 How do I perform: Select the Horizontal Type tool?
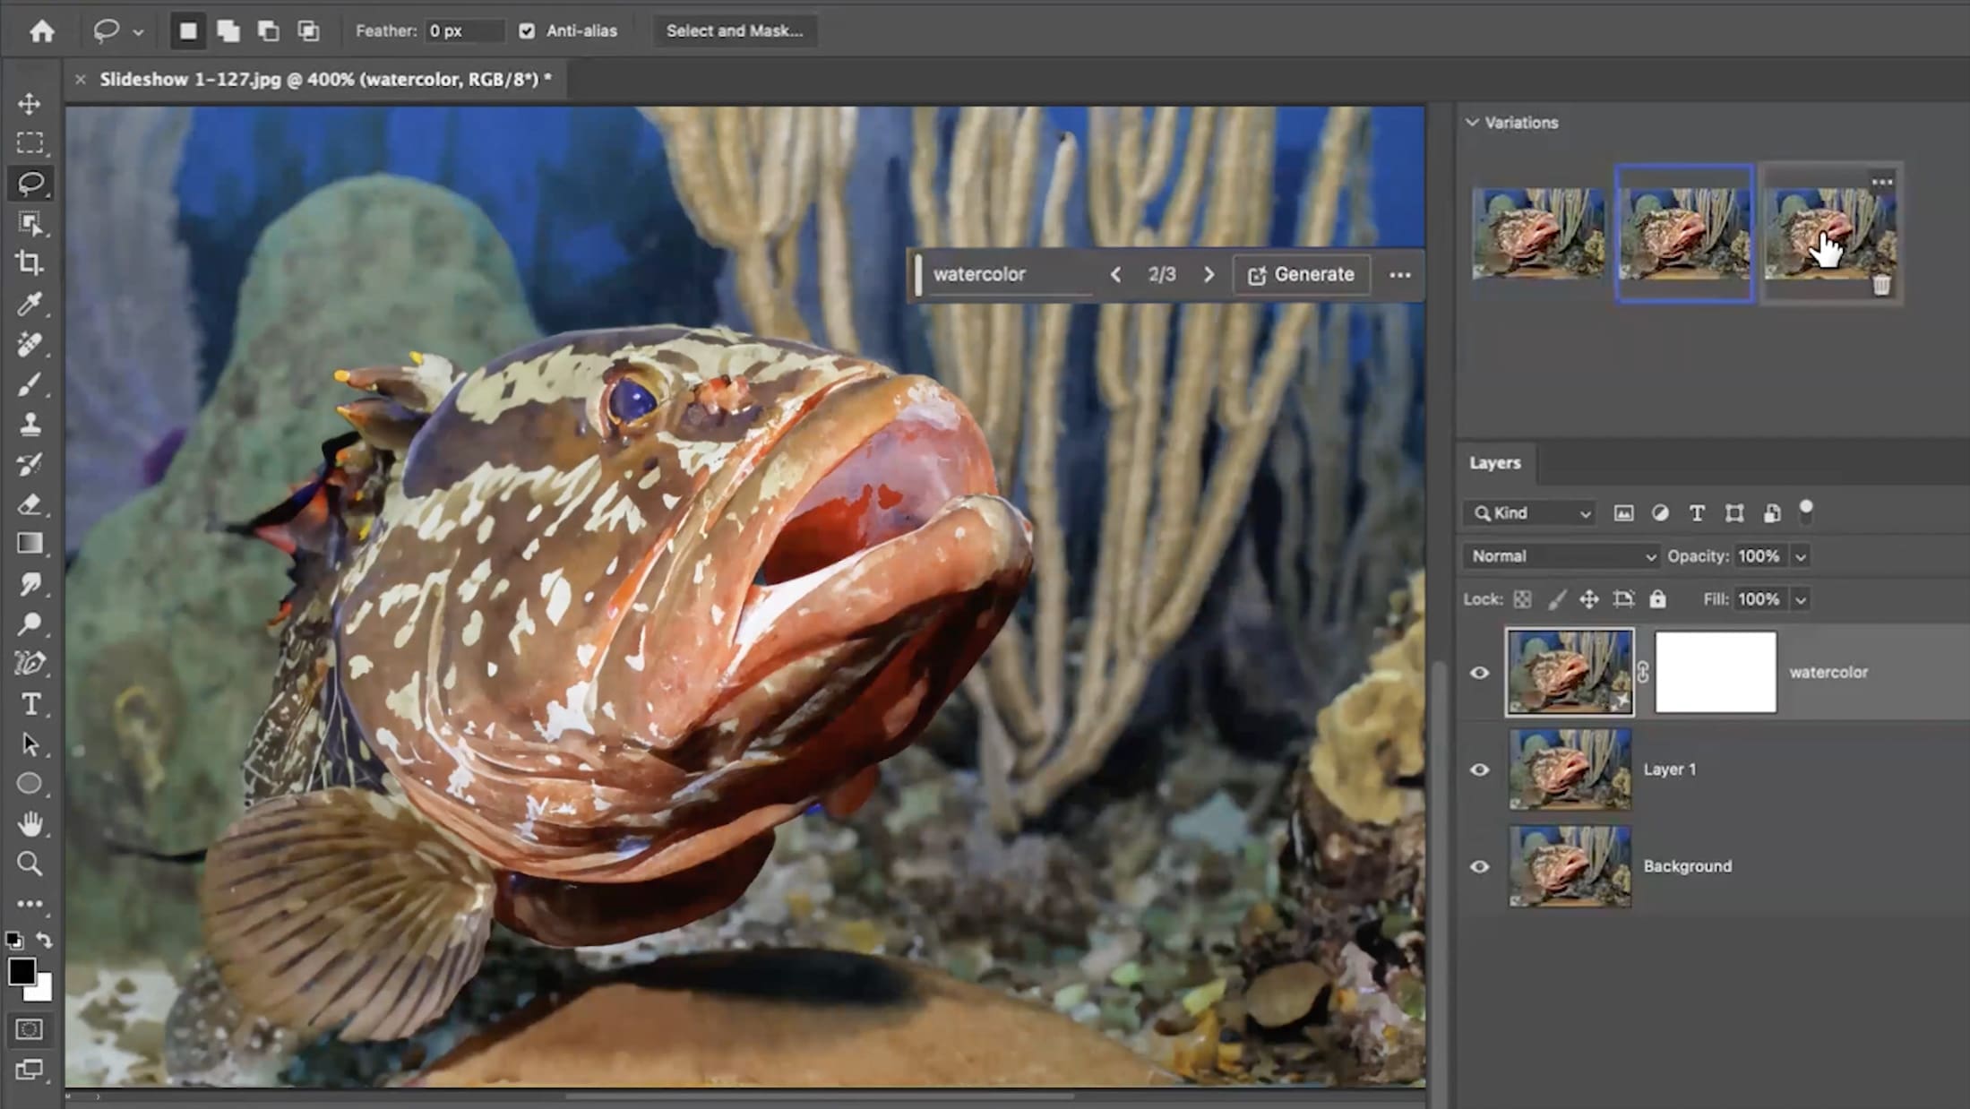click(30, 704)
